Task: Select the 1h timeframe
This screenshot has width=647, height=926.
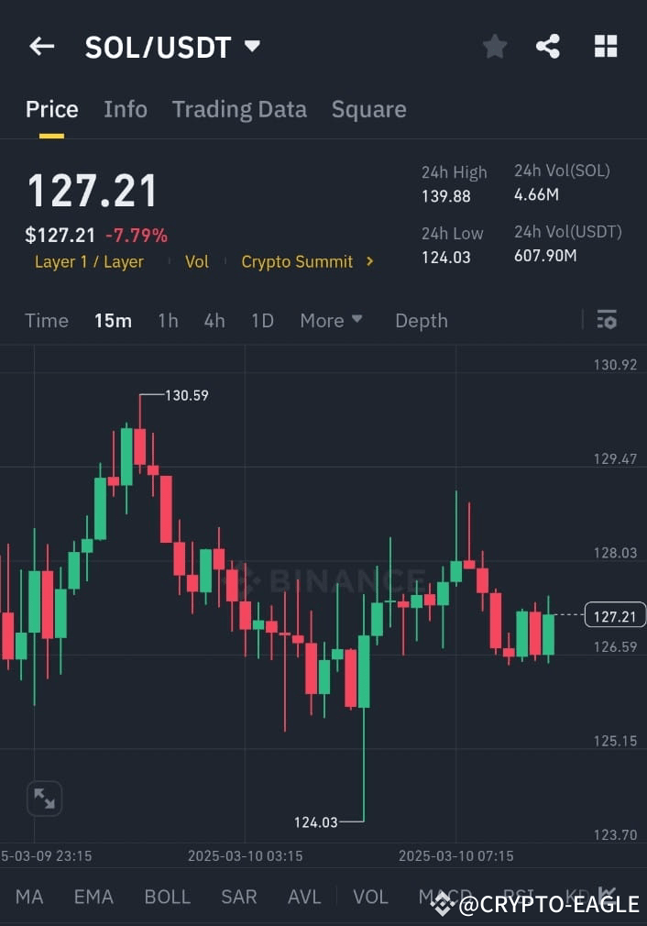Action: pos(168,320)
